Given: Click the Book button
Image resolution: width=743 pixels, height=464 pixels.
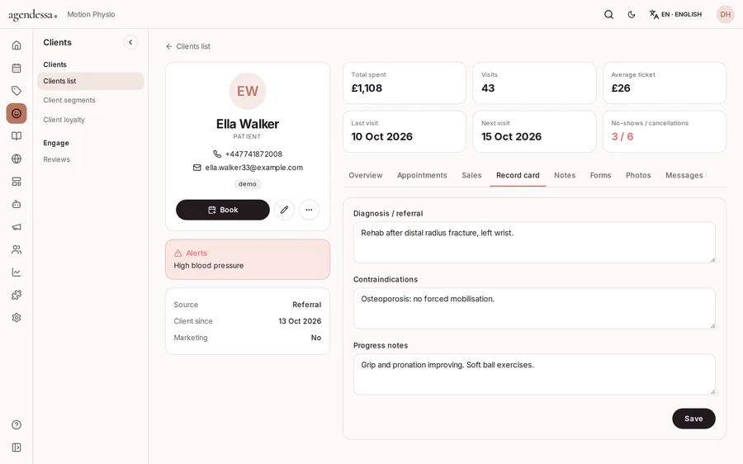Looking at the screenshot, I should point(223,210).
